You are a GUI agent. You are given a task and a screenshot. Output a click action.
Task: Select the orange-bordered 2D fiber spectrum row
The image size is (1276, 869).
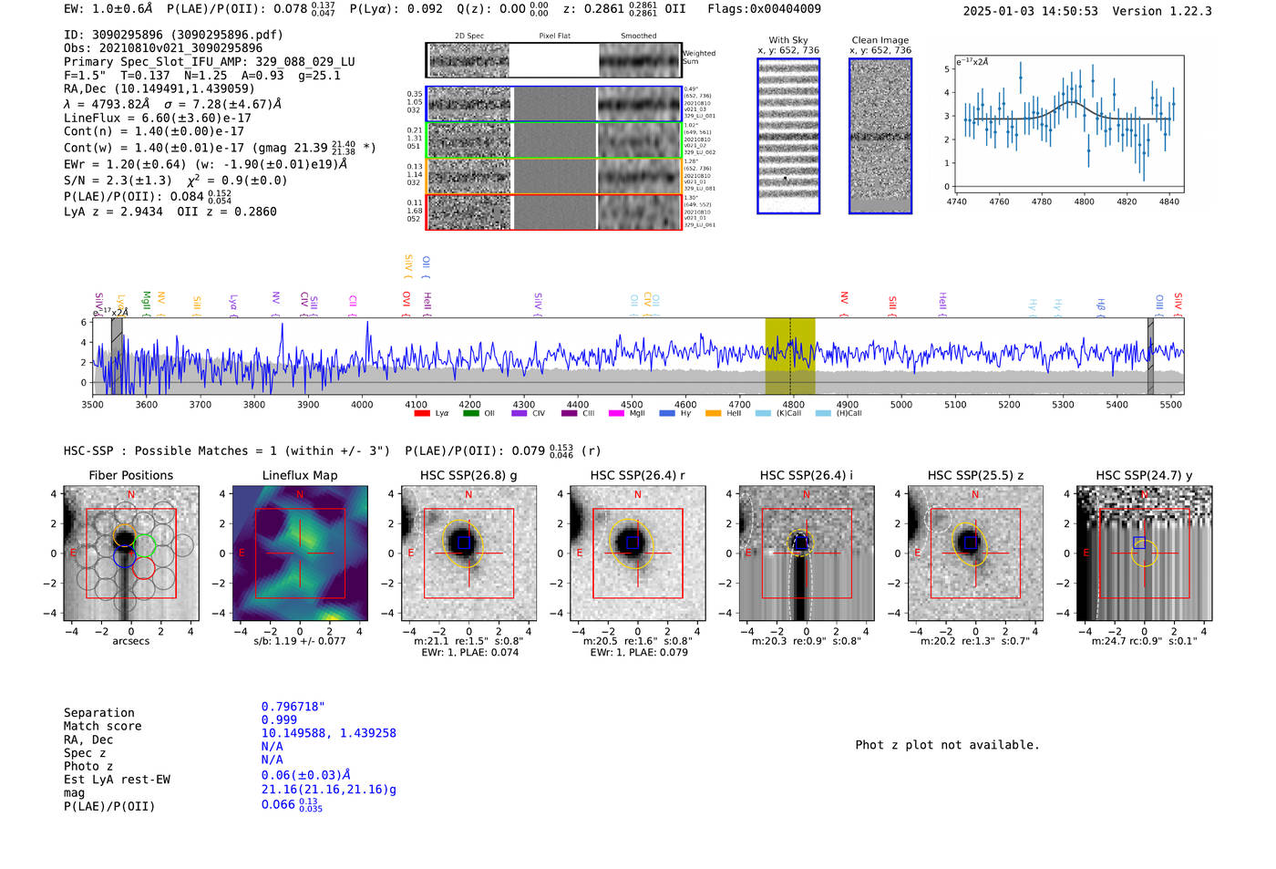pyautogui.click(x=553, y=176)
